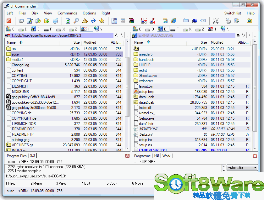Screen dimensions: 264x200
Task: Sort left panel by Name column
Action: [32, 42]
